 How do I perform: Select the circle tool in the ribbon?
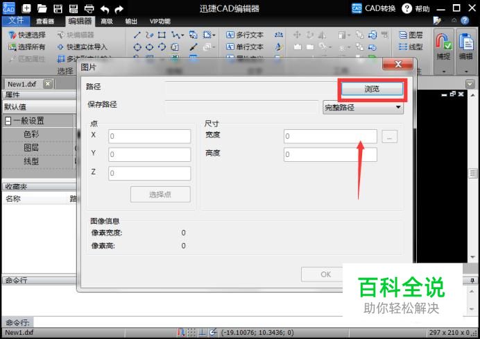137,47
